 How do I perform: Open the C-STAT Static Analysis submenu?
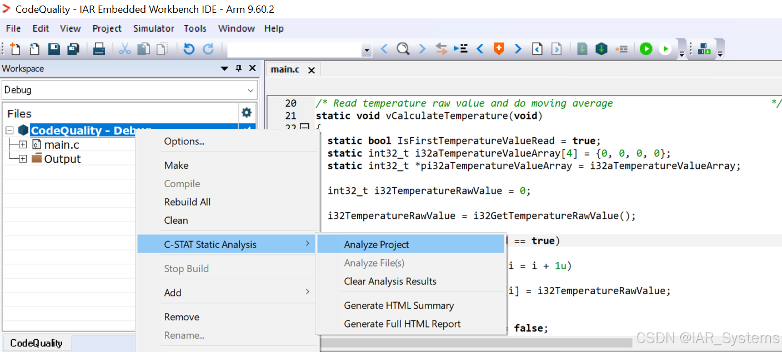[227, 244]
